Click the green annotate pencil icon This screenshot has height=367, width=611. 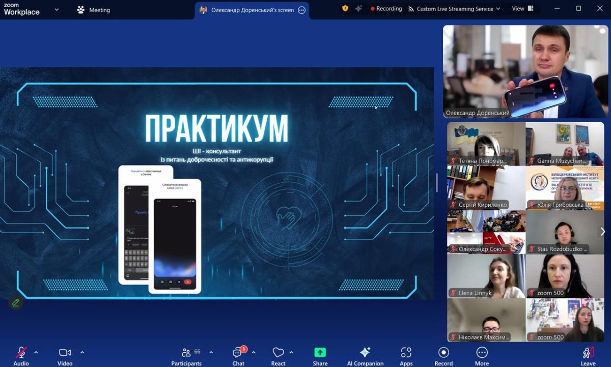tap(16, 303)
